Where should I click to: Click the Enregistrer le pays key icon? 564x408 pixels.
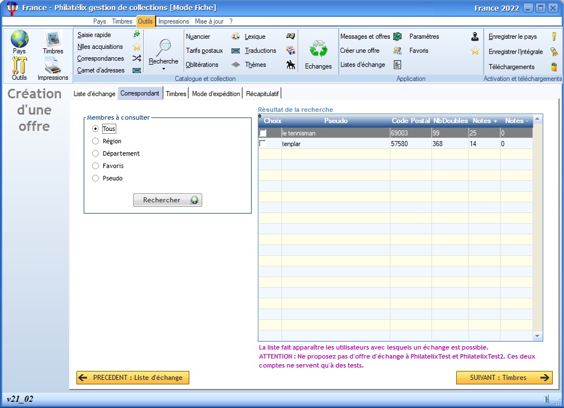coord(554,37)
